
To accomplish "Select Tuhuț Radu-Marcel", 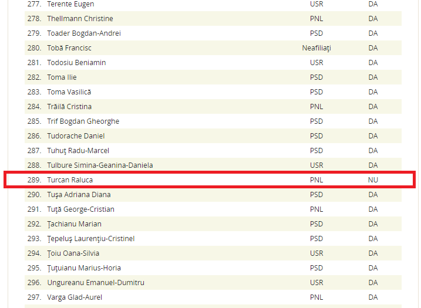I will point(78,151).
